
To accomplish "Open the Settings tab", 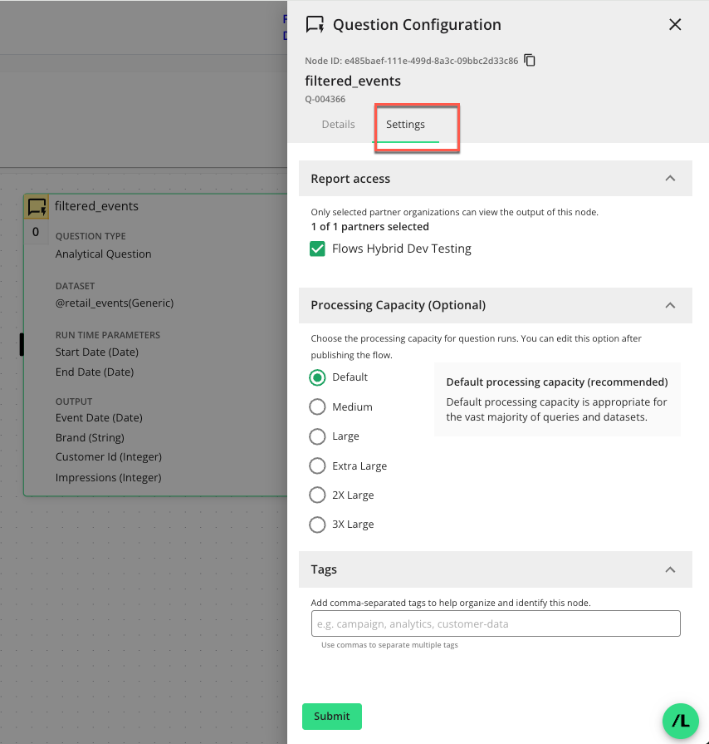I will tap(405, 125).
